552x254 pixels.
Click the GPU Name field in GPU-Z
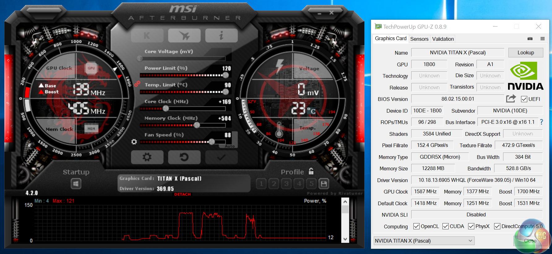tap(458, 53)
